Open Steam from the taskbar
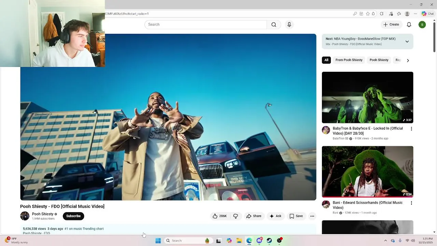The width and height of the screenshot is (437, 246). [269, 241]
